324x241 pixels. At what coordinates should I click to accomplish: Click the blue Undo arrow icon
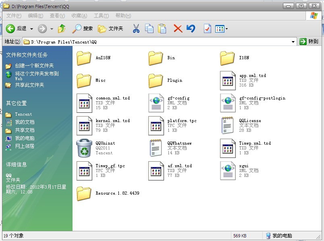[x=191, y=29]
